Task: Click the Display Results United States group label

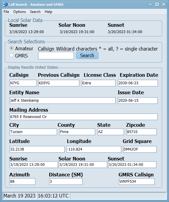Action: tap(33, 67)
